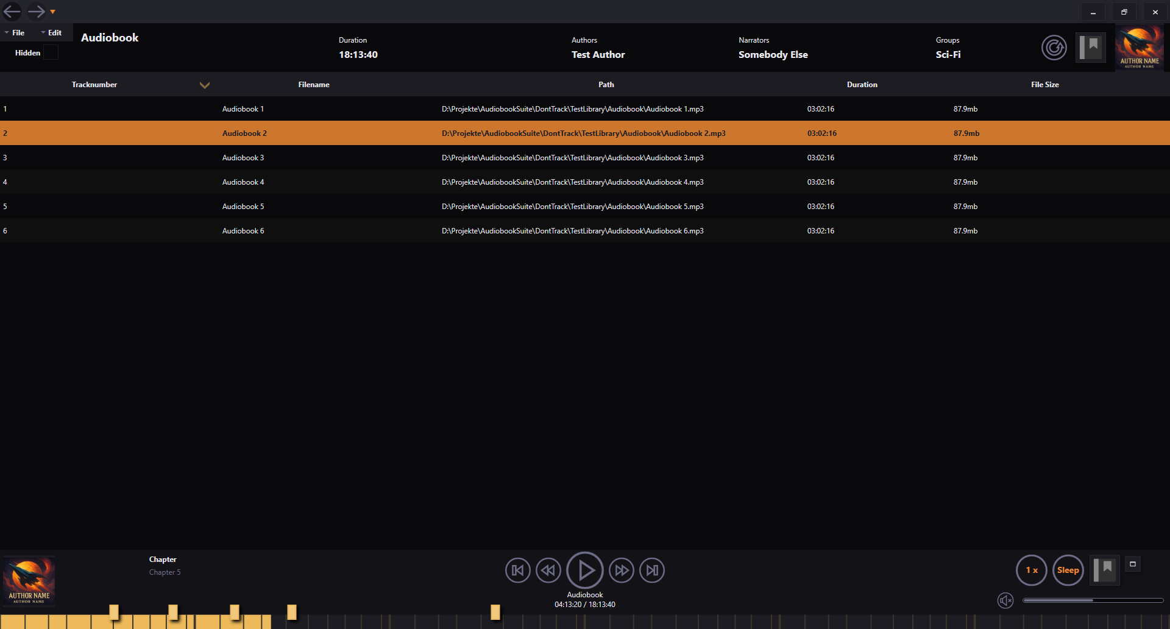This screenshot has width=1170, height=629.
Task: Skip to the next track
Action: click(x=651, y=570)
